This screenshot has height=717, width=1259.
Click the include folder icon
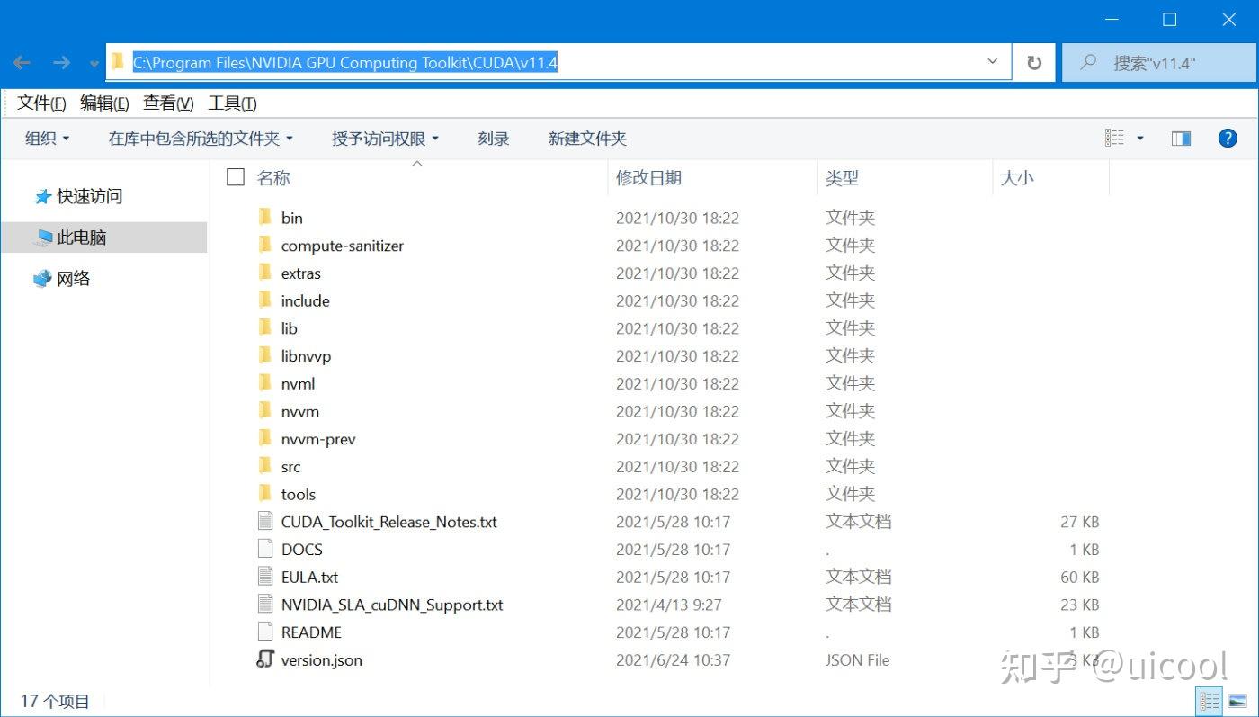pyautogui.click(x=264, y=300)
